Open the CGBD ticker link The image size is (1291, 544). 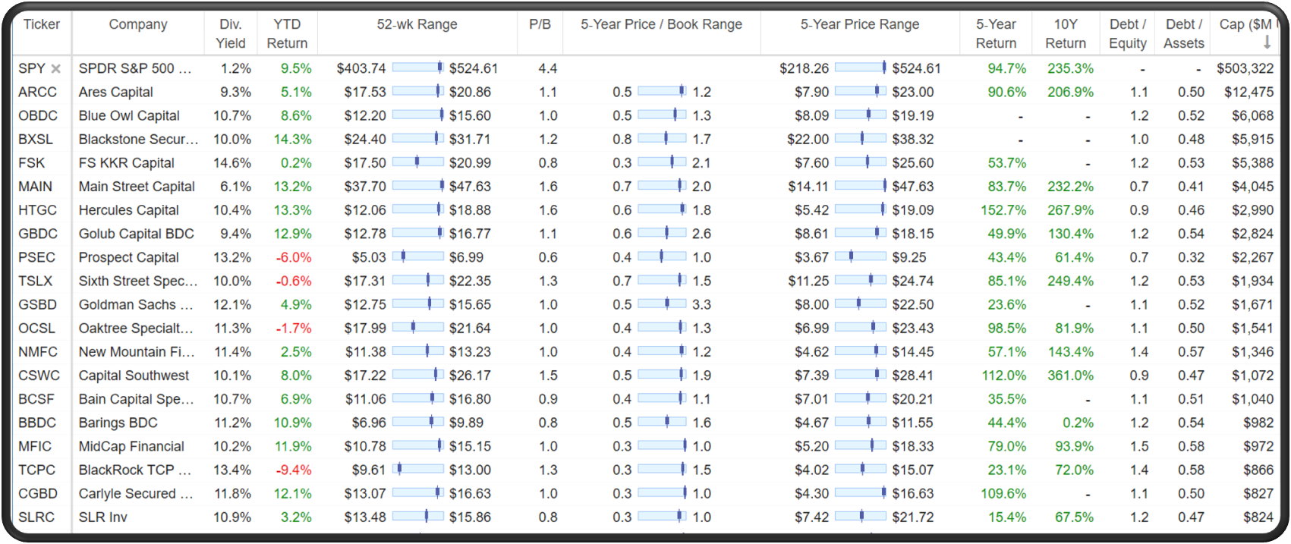pos(38,493)
